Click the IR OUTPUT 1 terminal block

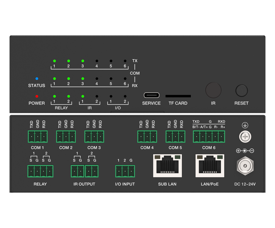pos(77,171)
